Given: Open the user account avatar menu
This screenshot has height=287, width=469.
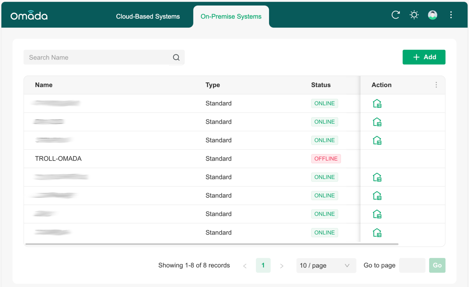Looking at the screenshot, I should (x=432, y=15).
